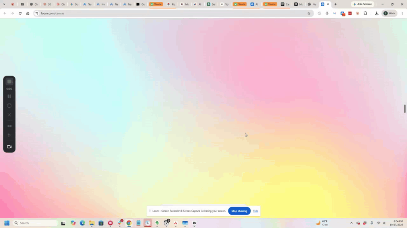Image resolution: width=407 pixels, height=228 pixels.
Task: Click the page vertical scrollbar thumb
Action: click(405, 108)
